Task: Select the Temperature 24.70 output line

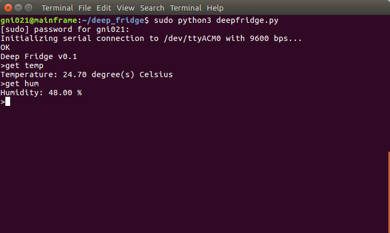Action: click(86, 74)
